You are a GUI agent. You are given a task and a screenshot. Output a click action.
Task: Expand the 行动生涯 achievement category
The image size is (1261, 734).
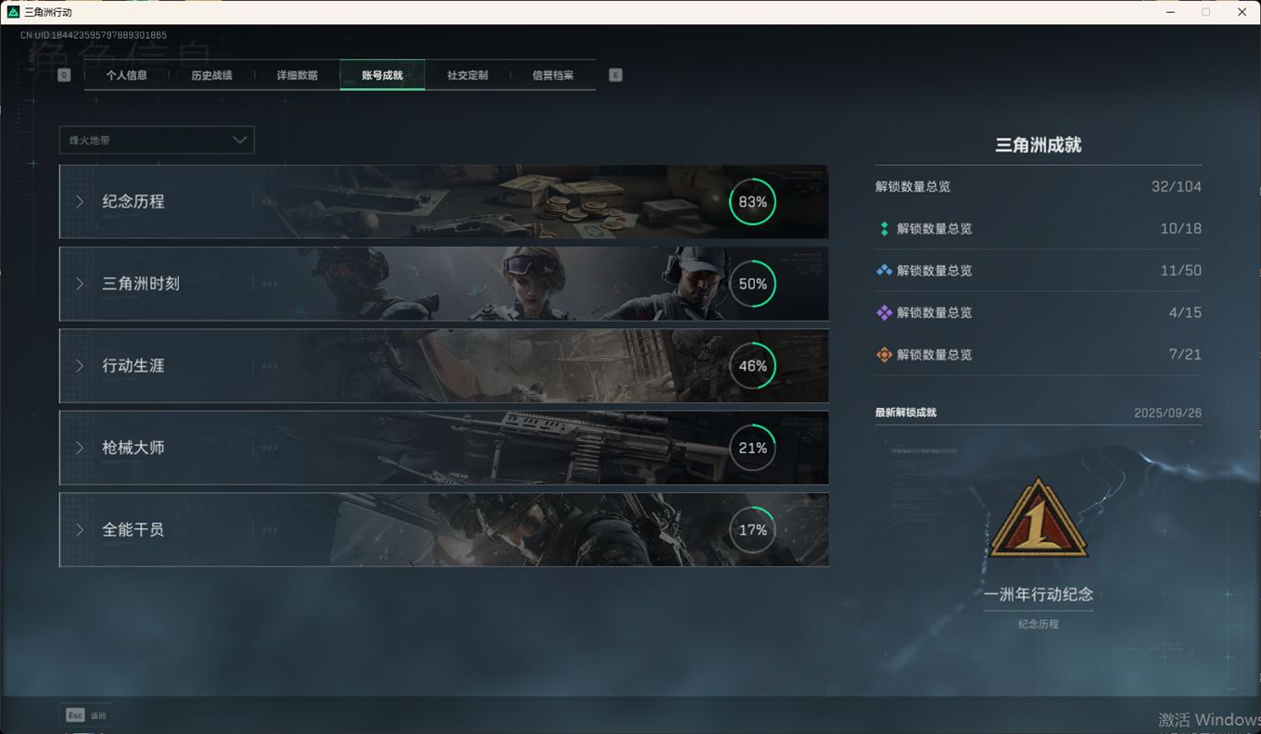[133, 366]
